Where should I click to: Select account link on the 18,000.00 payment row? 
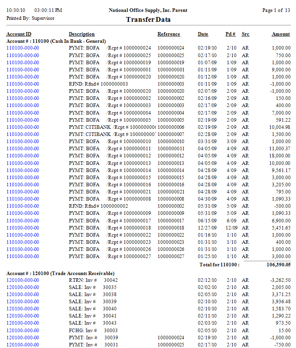pos(23,156)
